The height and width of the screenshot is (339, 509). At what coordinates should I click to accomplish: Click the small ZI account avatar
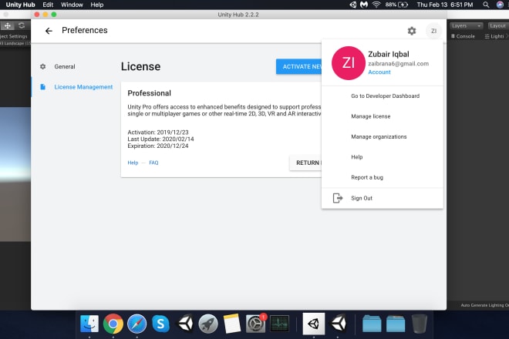433,31
